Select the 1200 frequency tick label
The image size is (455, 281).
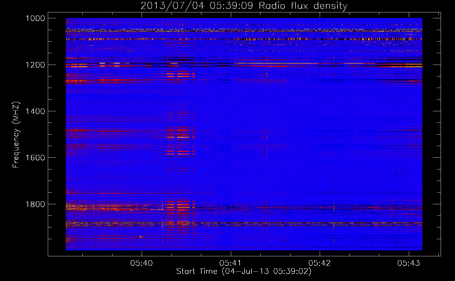tap(35, 65)
